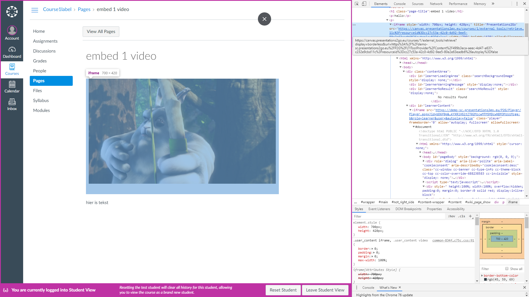Open the DOM Breakpoints pane
Image resolution: width=529 pixels, height=297 pixels.
tap(408, 209)
